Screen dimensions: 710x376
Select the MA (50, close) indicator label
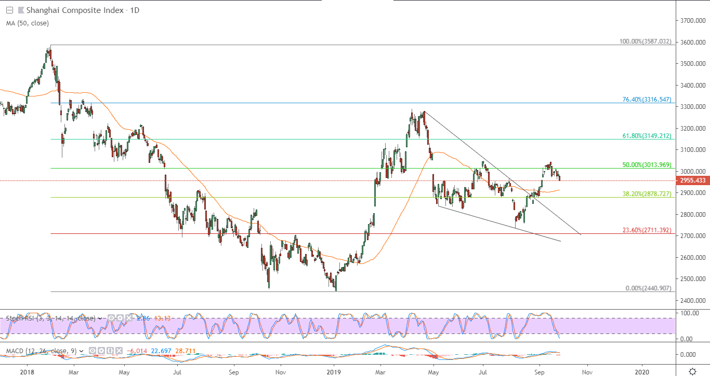(27, 23)
